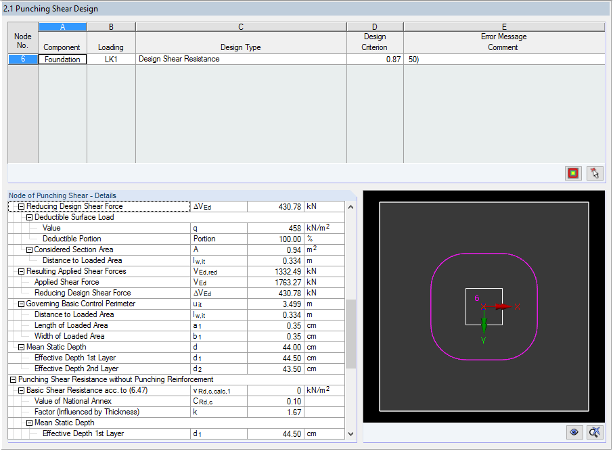Collapse the Reducing Design Shear Force section

tap(21, 206)
